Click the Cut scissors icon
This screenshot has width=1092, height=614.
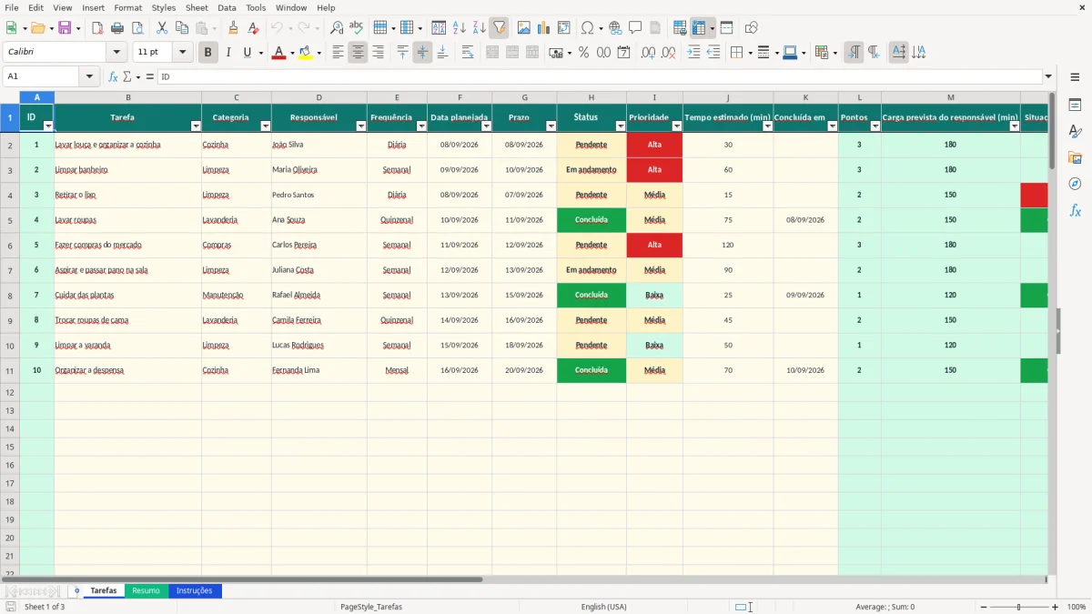point(162,28)
